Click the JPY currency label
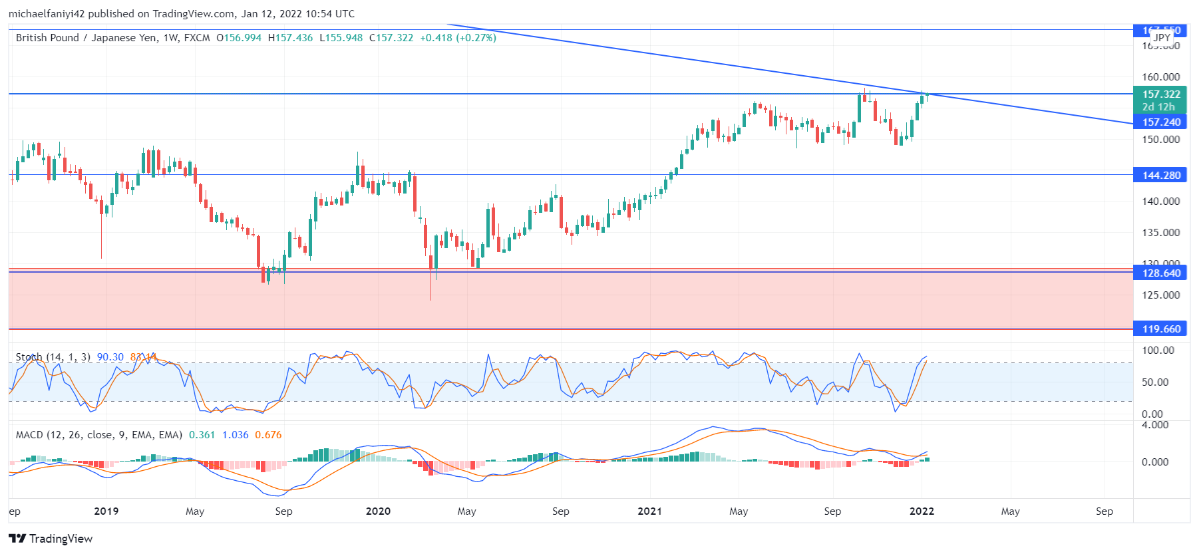This screenshot has width=1199, height=554. coord(1162,37)
